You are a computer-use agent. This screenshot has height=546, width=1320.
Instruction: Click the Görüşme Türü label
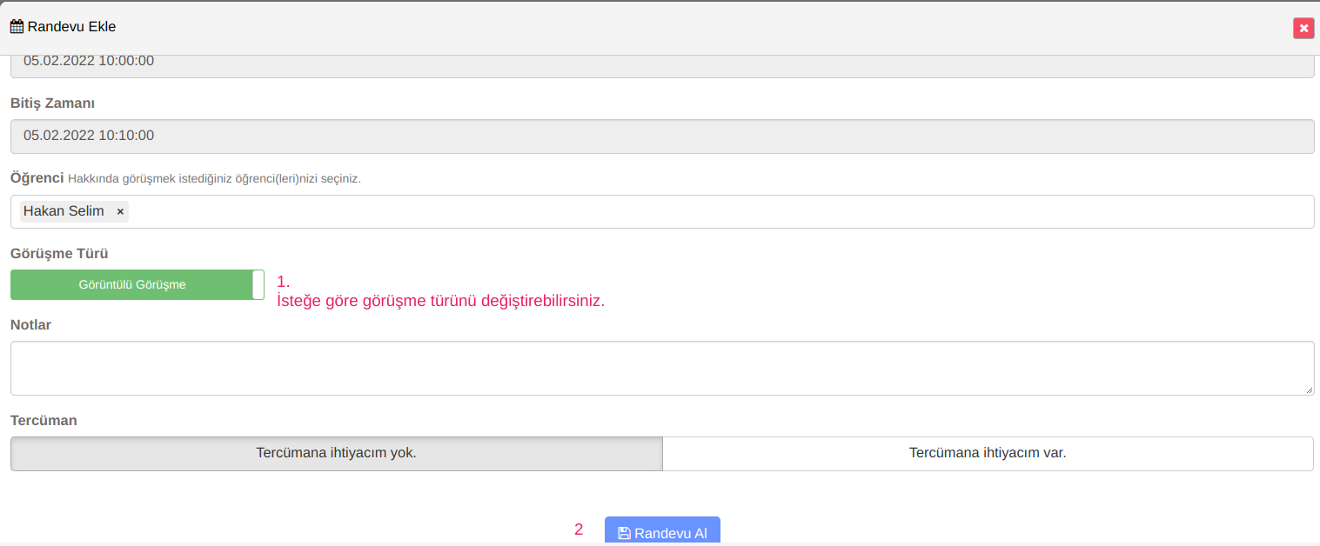click(59, 253)
